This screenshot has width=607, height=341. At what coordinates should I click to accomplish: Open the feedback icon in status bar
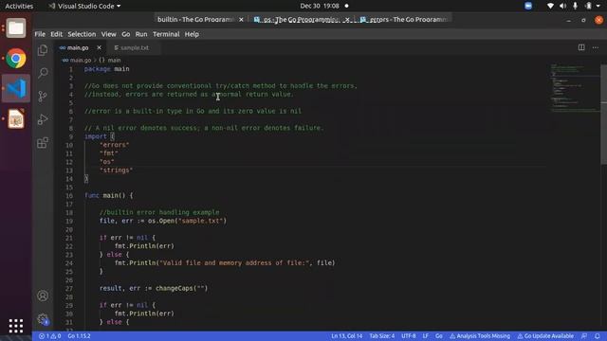pos(584,336)
